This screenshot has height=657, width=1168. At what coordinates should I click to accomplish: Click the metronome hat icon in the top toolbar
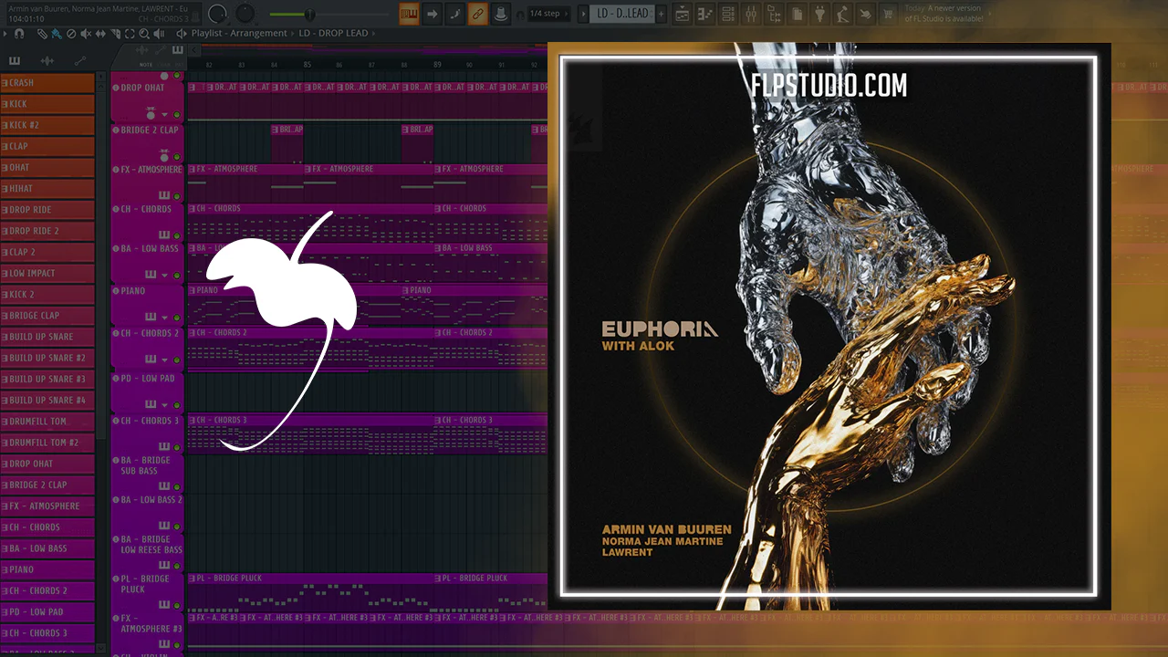(500, 14)
